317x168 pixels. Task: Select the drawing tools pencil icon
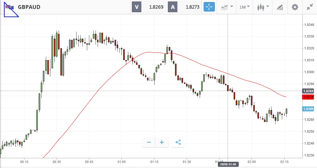pos(280,7)
